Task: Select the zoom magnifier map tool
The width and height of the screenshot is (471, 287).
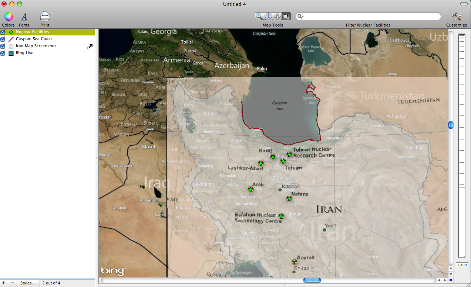Action: click(259, 16)
